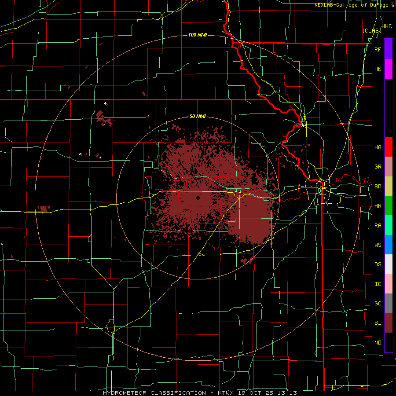Screen dimensions: 396x396
Task: Pick the RA light green legend swatch
Action: click(x=389, y=225)
